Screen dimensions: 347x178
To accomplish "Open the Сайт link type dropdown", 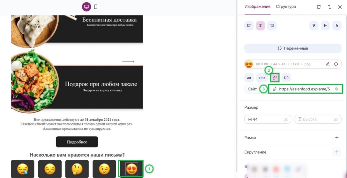I will 252,89.
